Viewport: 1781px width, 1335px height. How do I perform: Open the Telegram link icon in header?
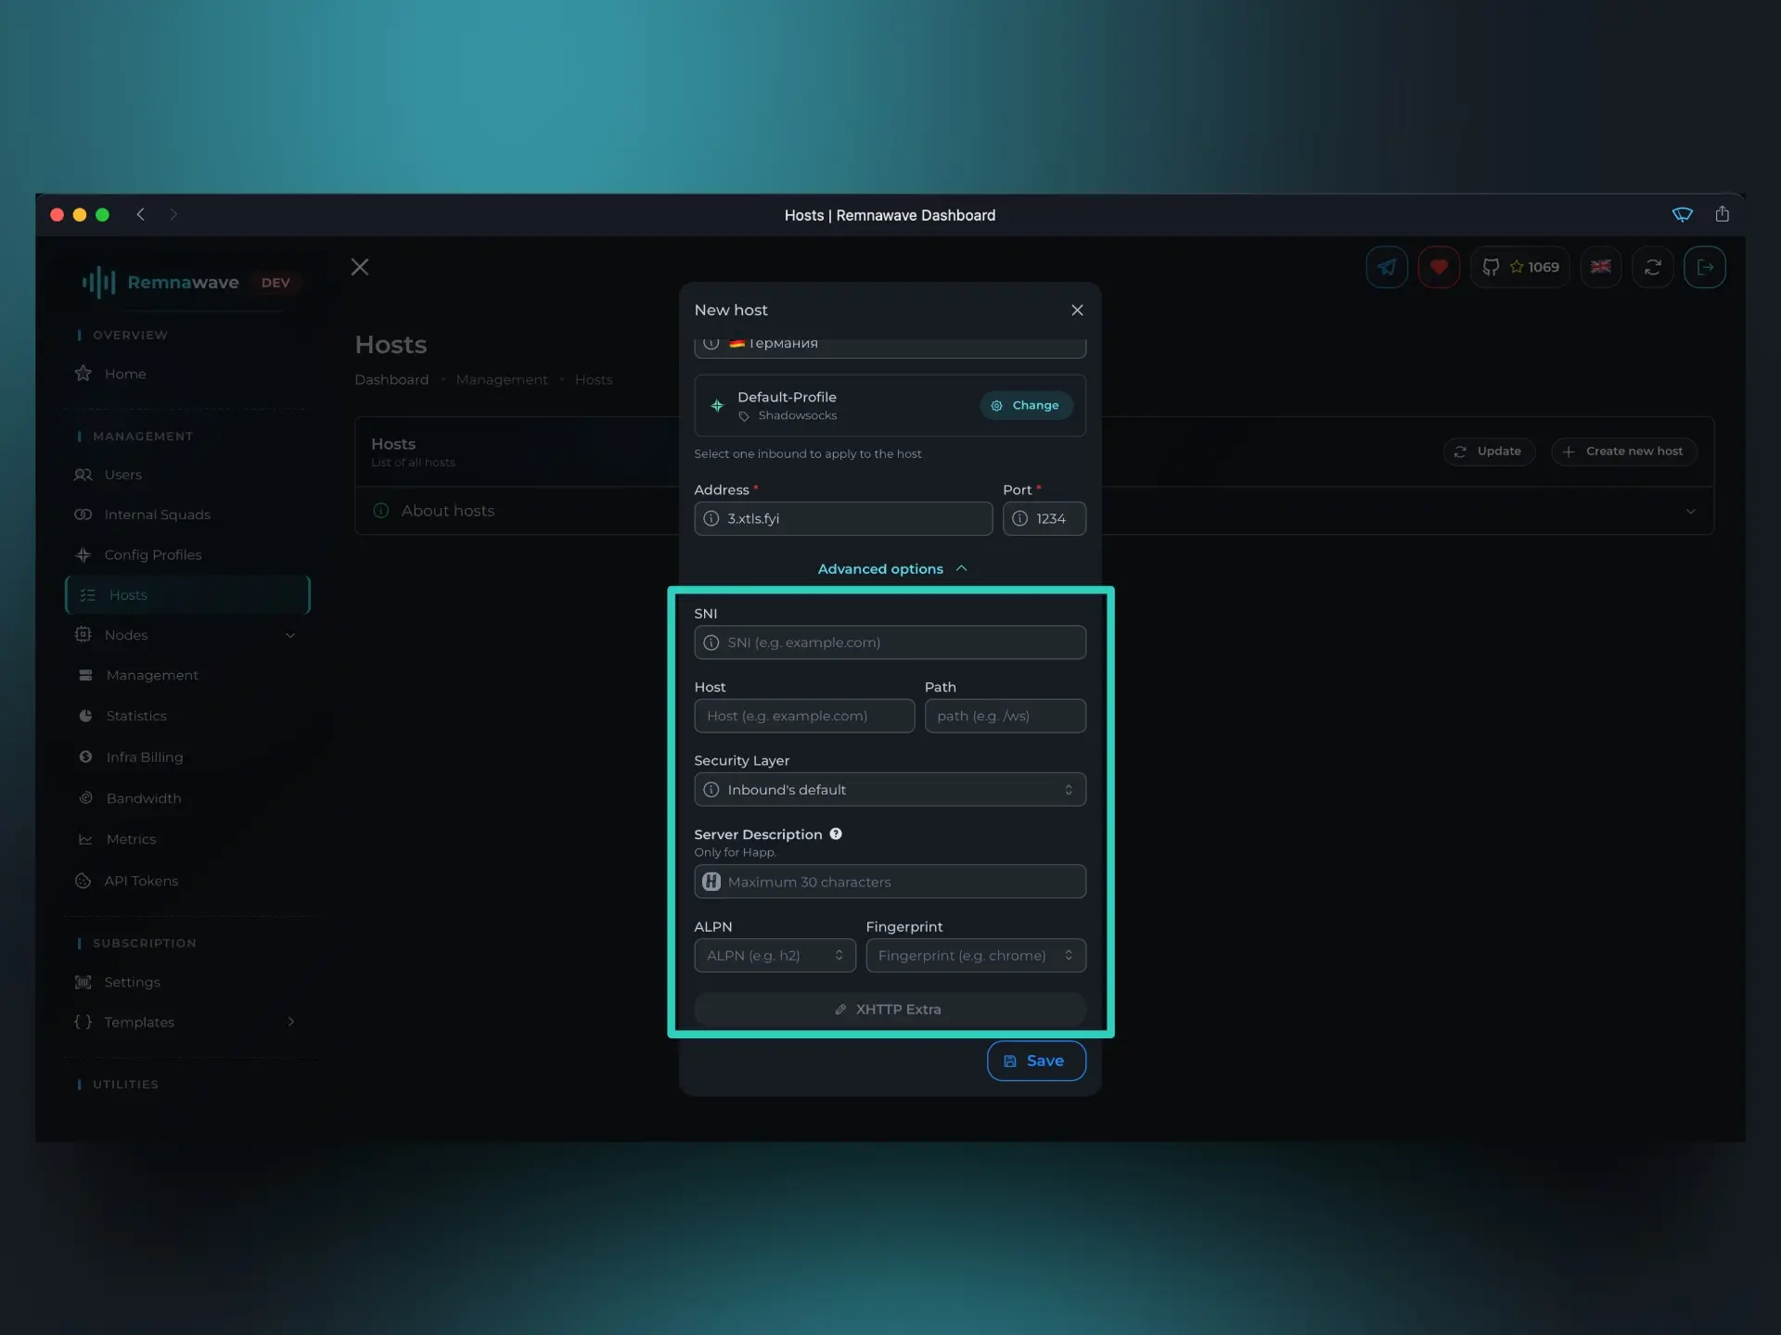point(1386,267)
